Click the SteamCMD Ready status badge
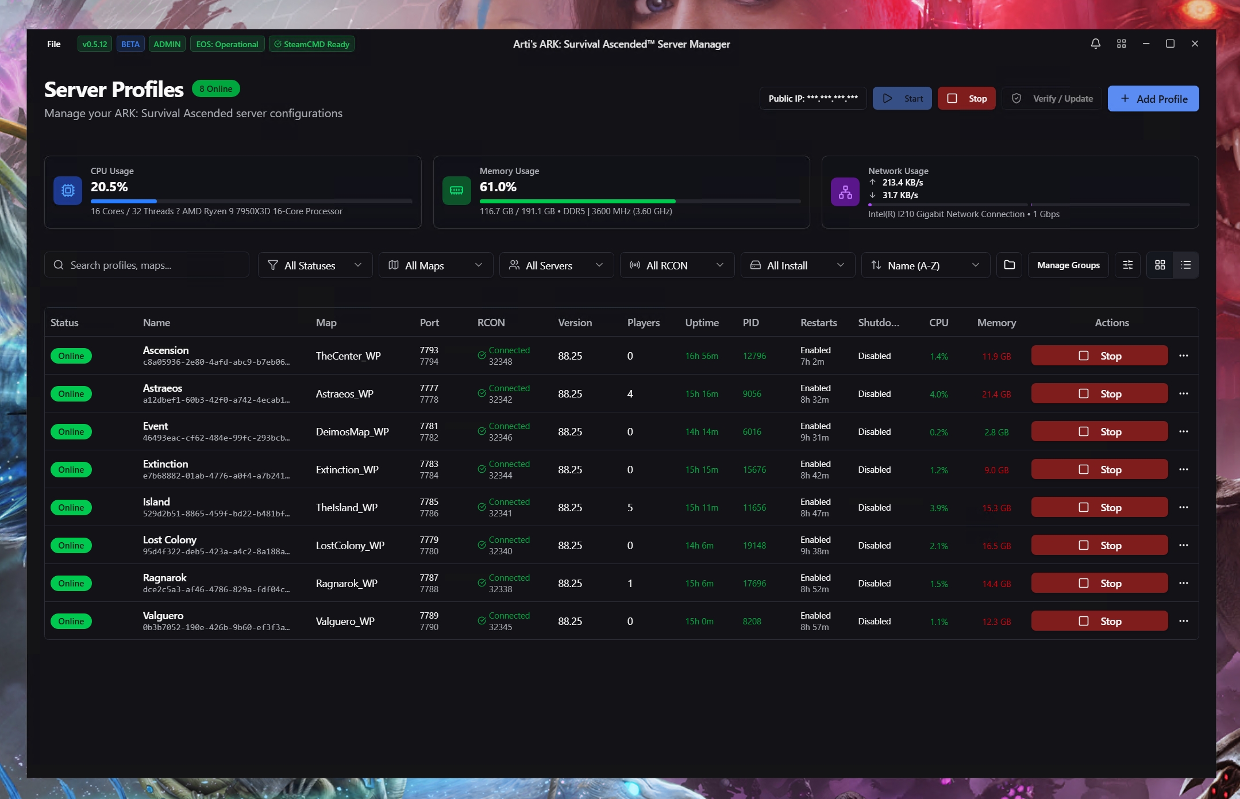 coord(311,44)
